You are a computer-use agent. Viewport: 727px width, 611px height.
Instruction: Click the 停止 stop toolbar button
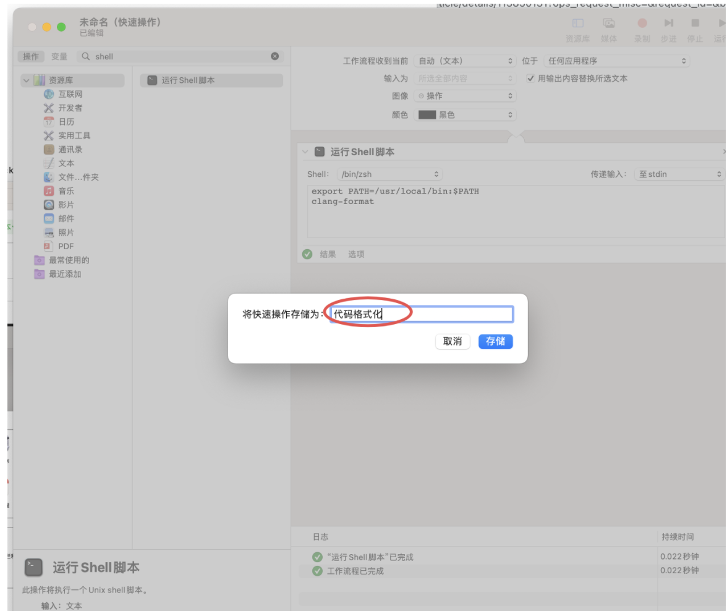tap(695, 23)
